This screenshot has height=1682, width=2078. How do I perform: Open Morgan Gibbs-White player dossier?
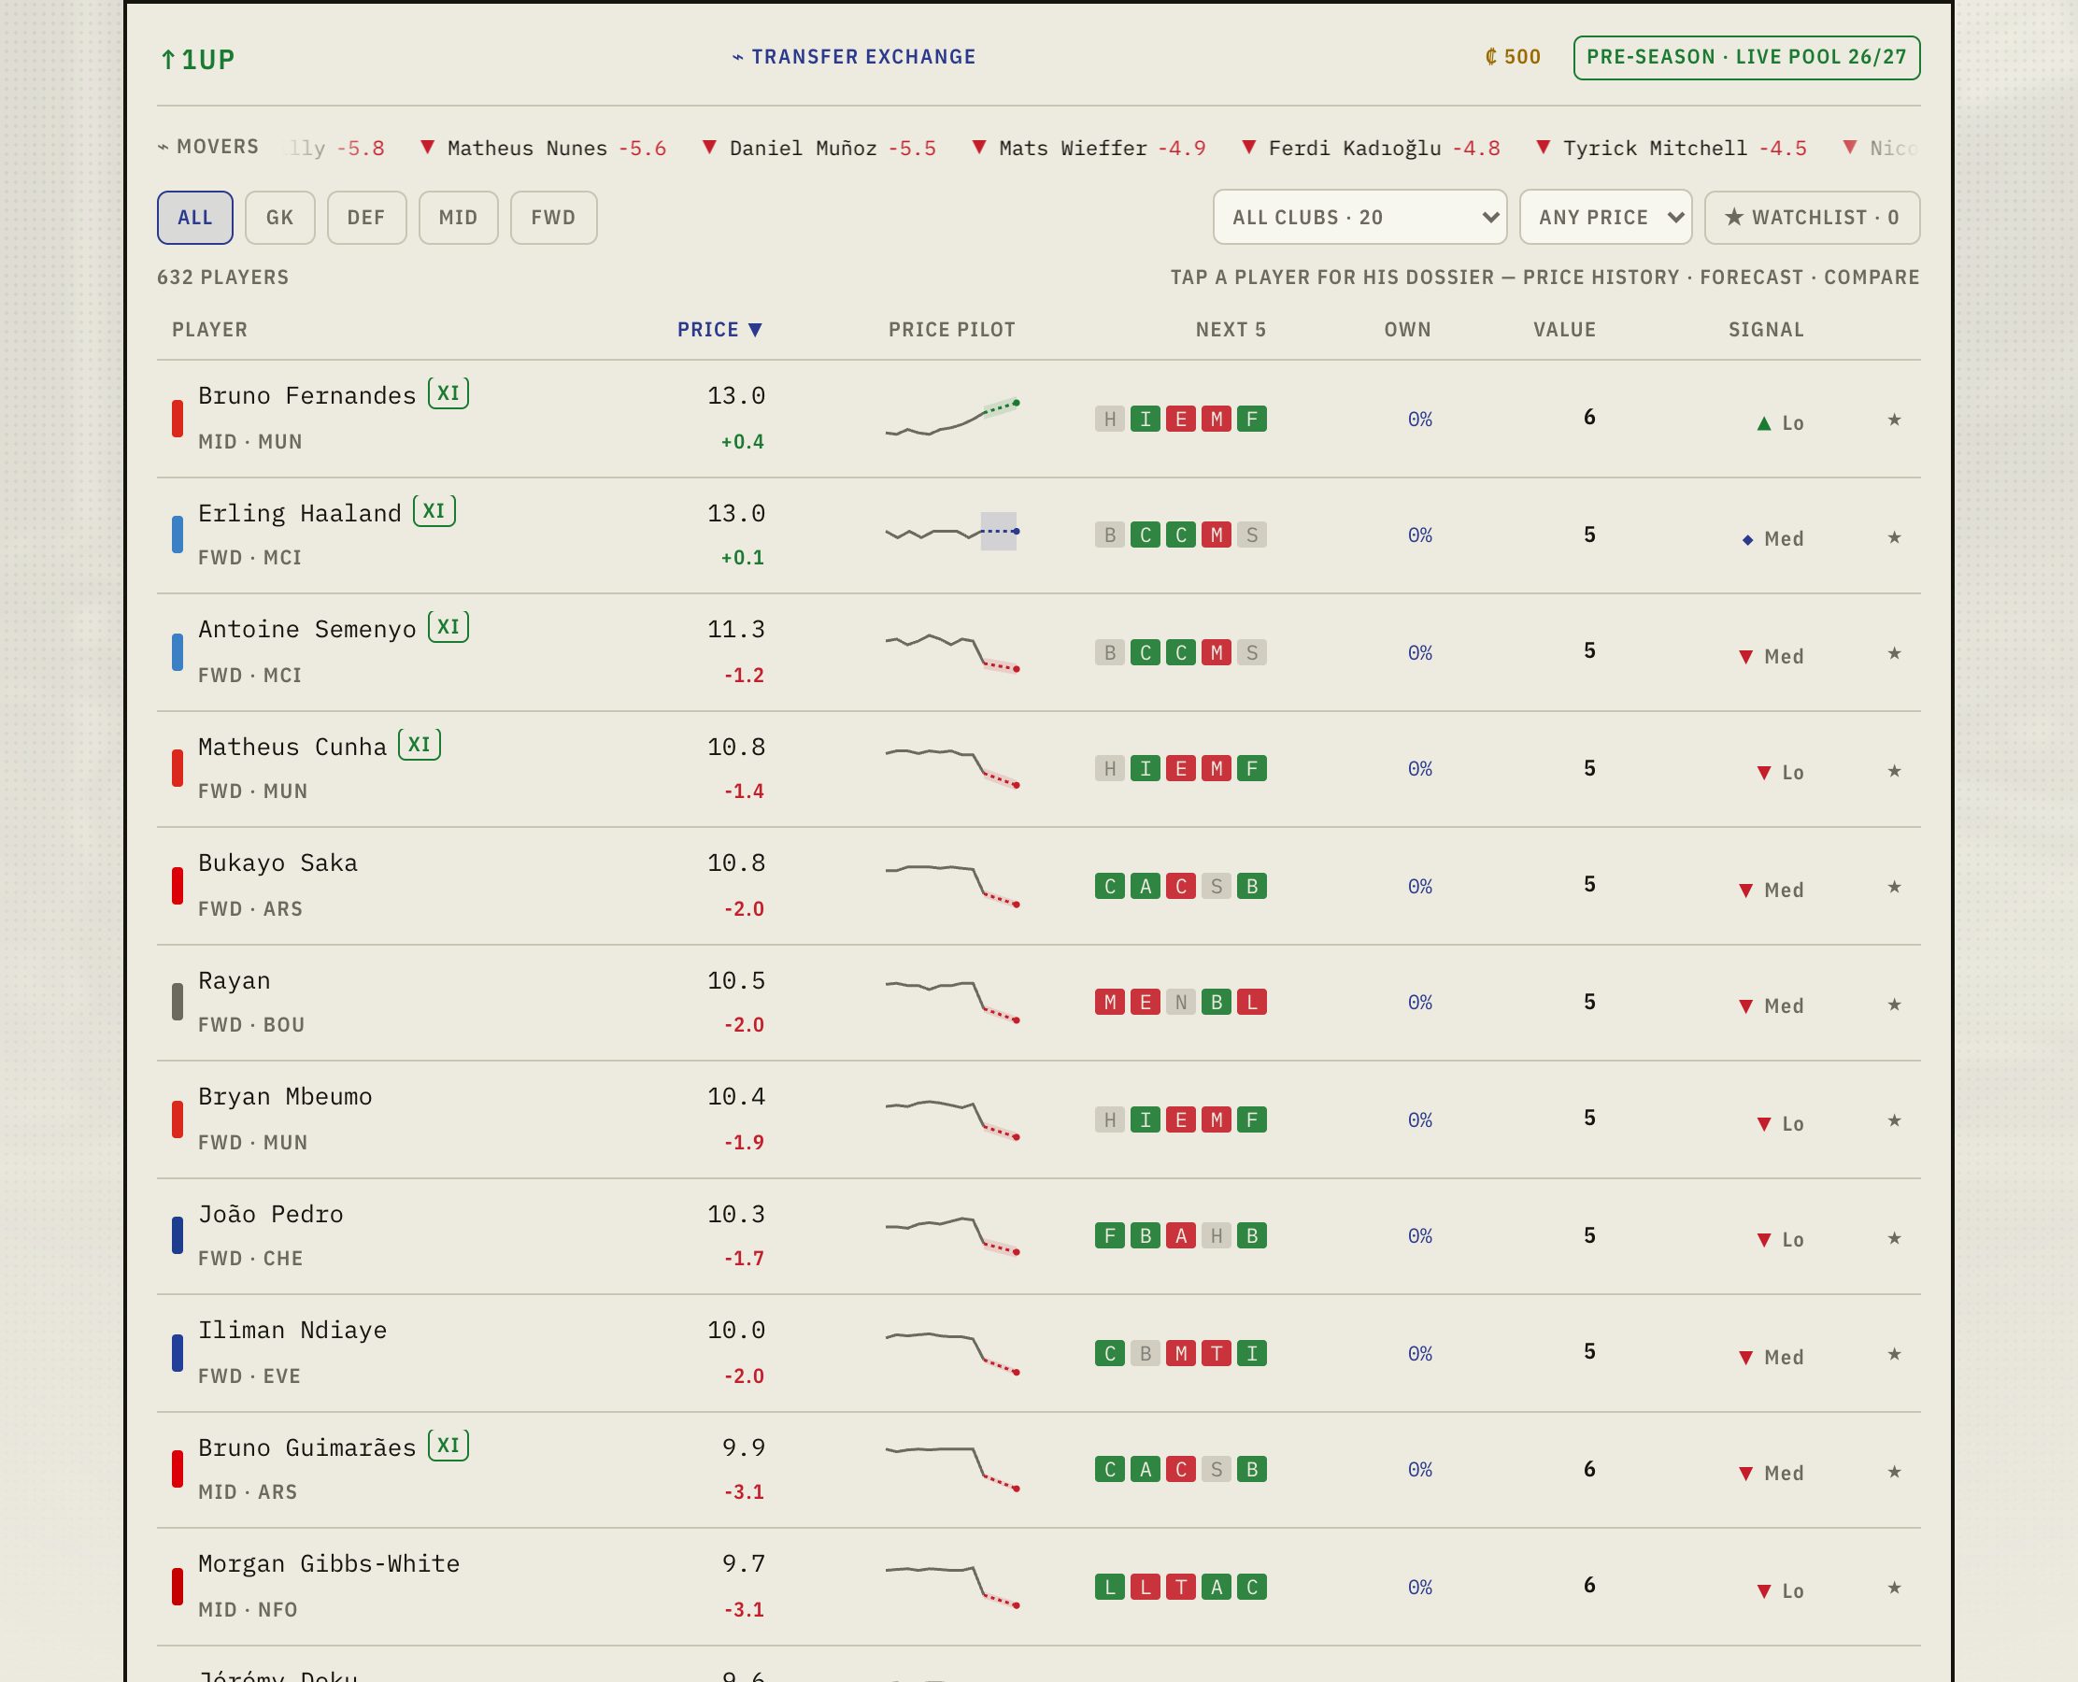[1038, 1586]
